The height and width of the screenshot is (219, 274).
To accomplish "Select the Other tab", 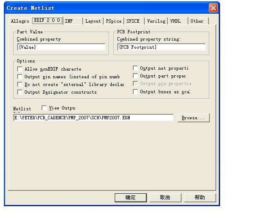I will (198, 21).
